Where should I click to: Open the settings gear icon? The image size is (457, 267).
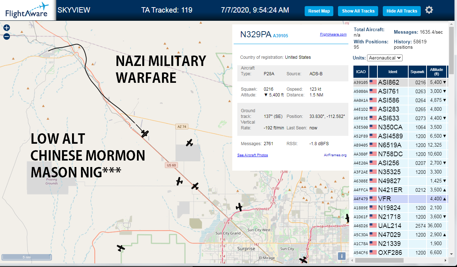429,10
